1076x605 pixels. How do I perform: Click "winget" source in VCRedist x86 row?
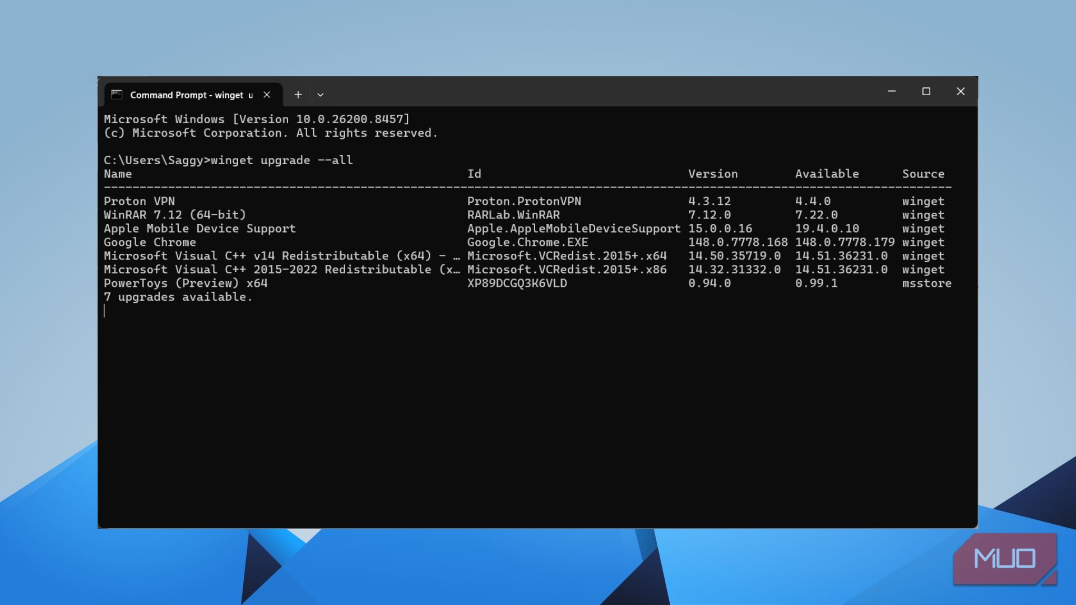(924, 270)
